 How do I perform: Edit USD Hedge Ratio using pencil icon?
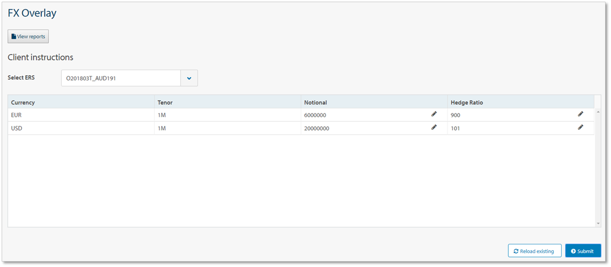click(x=581, y=127)
